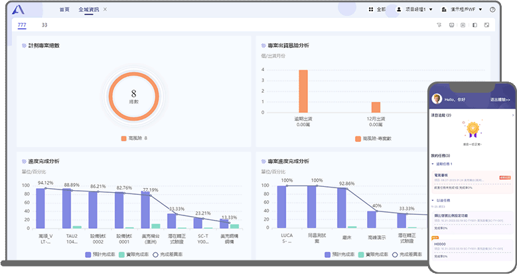Screen dimensions: 517x277
Task: Click the comment icon in the toolbar
Action: pyautogui.click(x=451, y=25)
